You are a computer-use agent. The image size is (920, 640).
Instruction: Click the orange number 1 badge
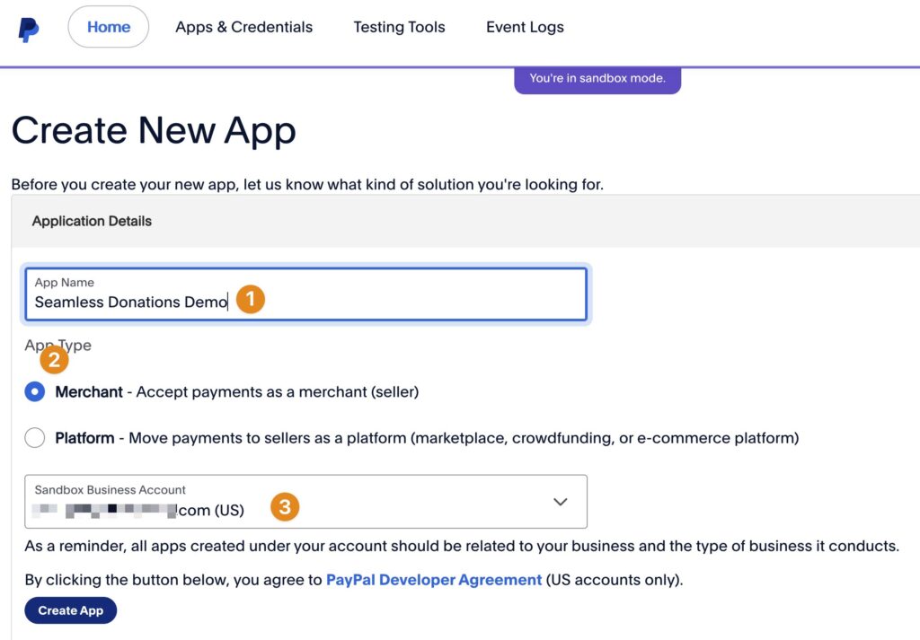pos(251,299)
